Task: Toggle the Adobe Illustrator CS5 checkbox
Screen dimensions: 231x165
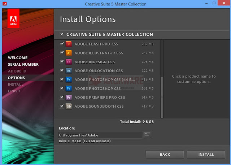Action: pyautogui.click(x=62, y=53)
